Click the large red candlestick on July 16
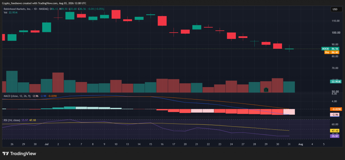This screenshot has width=345, height=160. pyautogui.click(x=162, y=21)
